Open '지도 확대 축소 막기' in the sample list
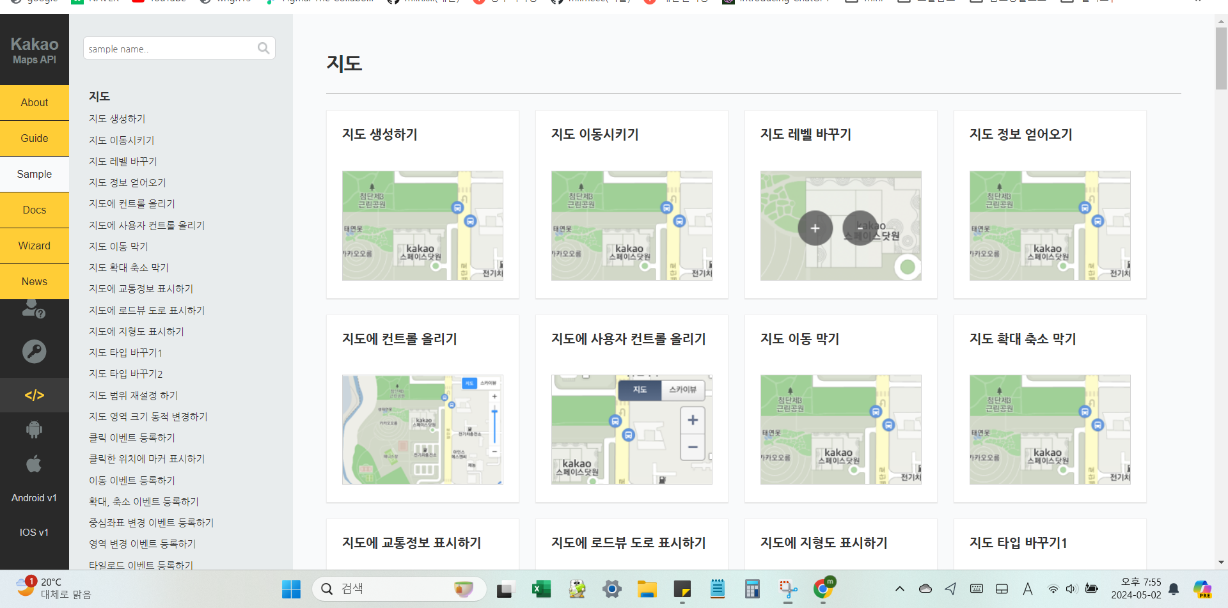This screenshot has height=608, width=1228. coord(129,267)
